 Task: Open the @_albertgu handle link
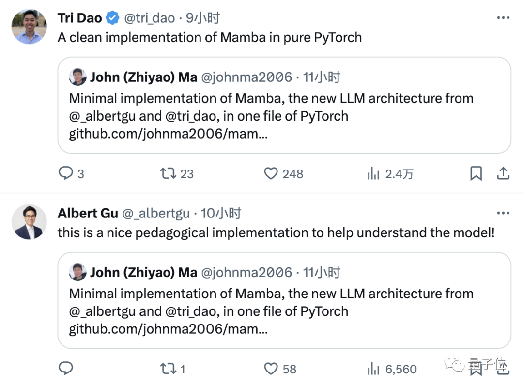(156, 213)
